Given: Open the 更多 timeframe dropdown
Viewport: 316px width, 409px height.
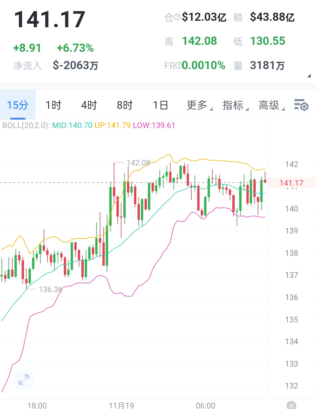Looking at the screenshot, I should (197, 105).
